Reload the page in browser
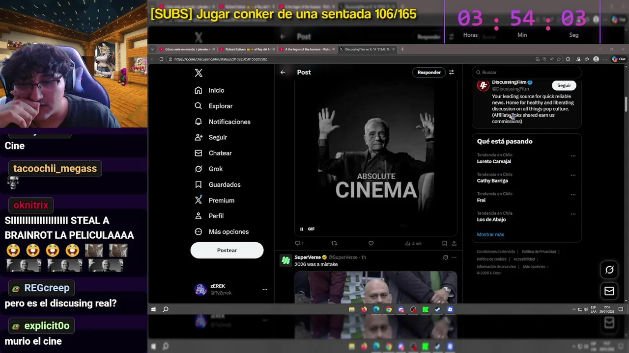Viewport: 629px width, 353px height. pyautogui.click(x=161, y=59)
